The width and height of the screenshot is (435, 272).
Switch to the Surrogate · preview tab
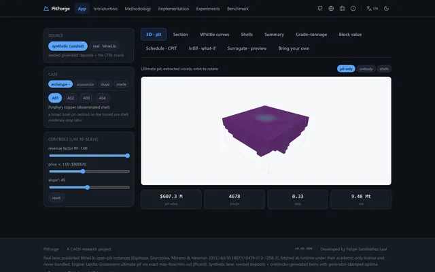[x=247, y=48]
